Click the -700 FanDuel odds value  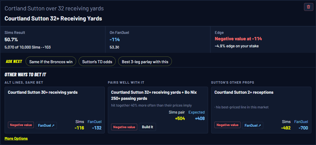(x=303, y=128)
